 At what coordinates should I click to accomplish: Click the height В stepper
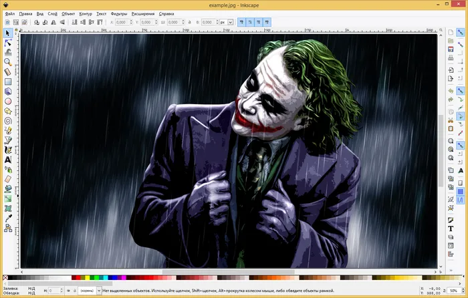pyautogui.click(x=217, y=22)
